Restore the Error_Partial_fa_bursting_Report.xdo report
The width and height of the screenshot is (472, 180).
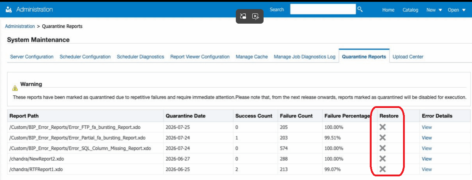(383, 137)
